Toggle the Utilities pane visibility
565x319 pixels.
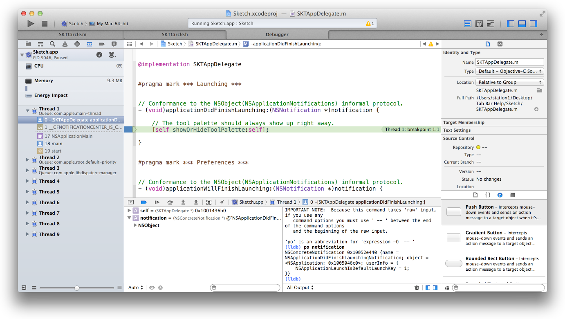pos(534,24)
